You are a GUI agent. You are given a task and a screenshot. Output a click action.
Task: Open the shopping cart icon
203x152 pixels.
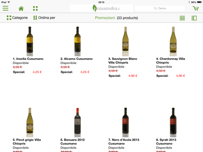pos(196,8)
